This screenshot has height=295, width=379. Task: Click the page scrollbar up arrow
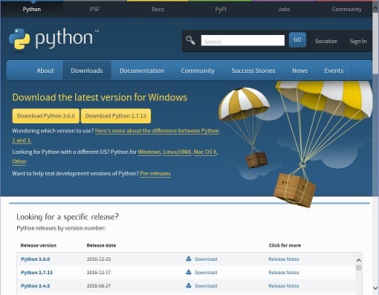coord(375,8)
